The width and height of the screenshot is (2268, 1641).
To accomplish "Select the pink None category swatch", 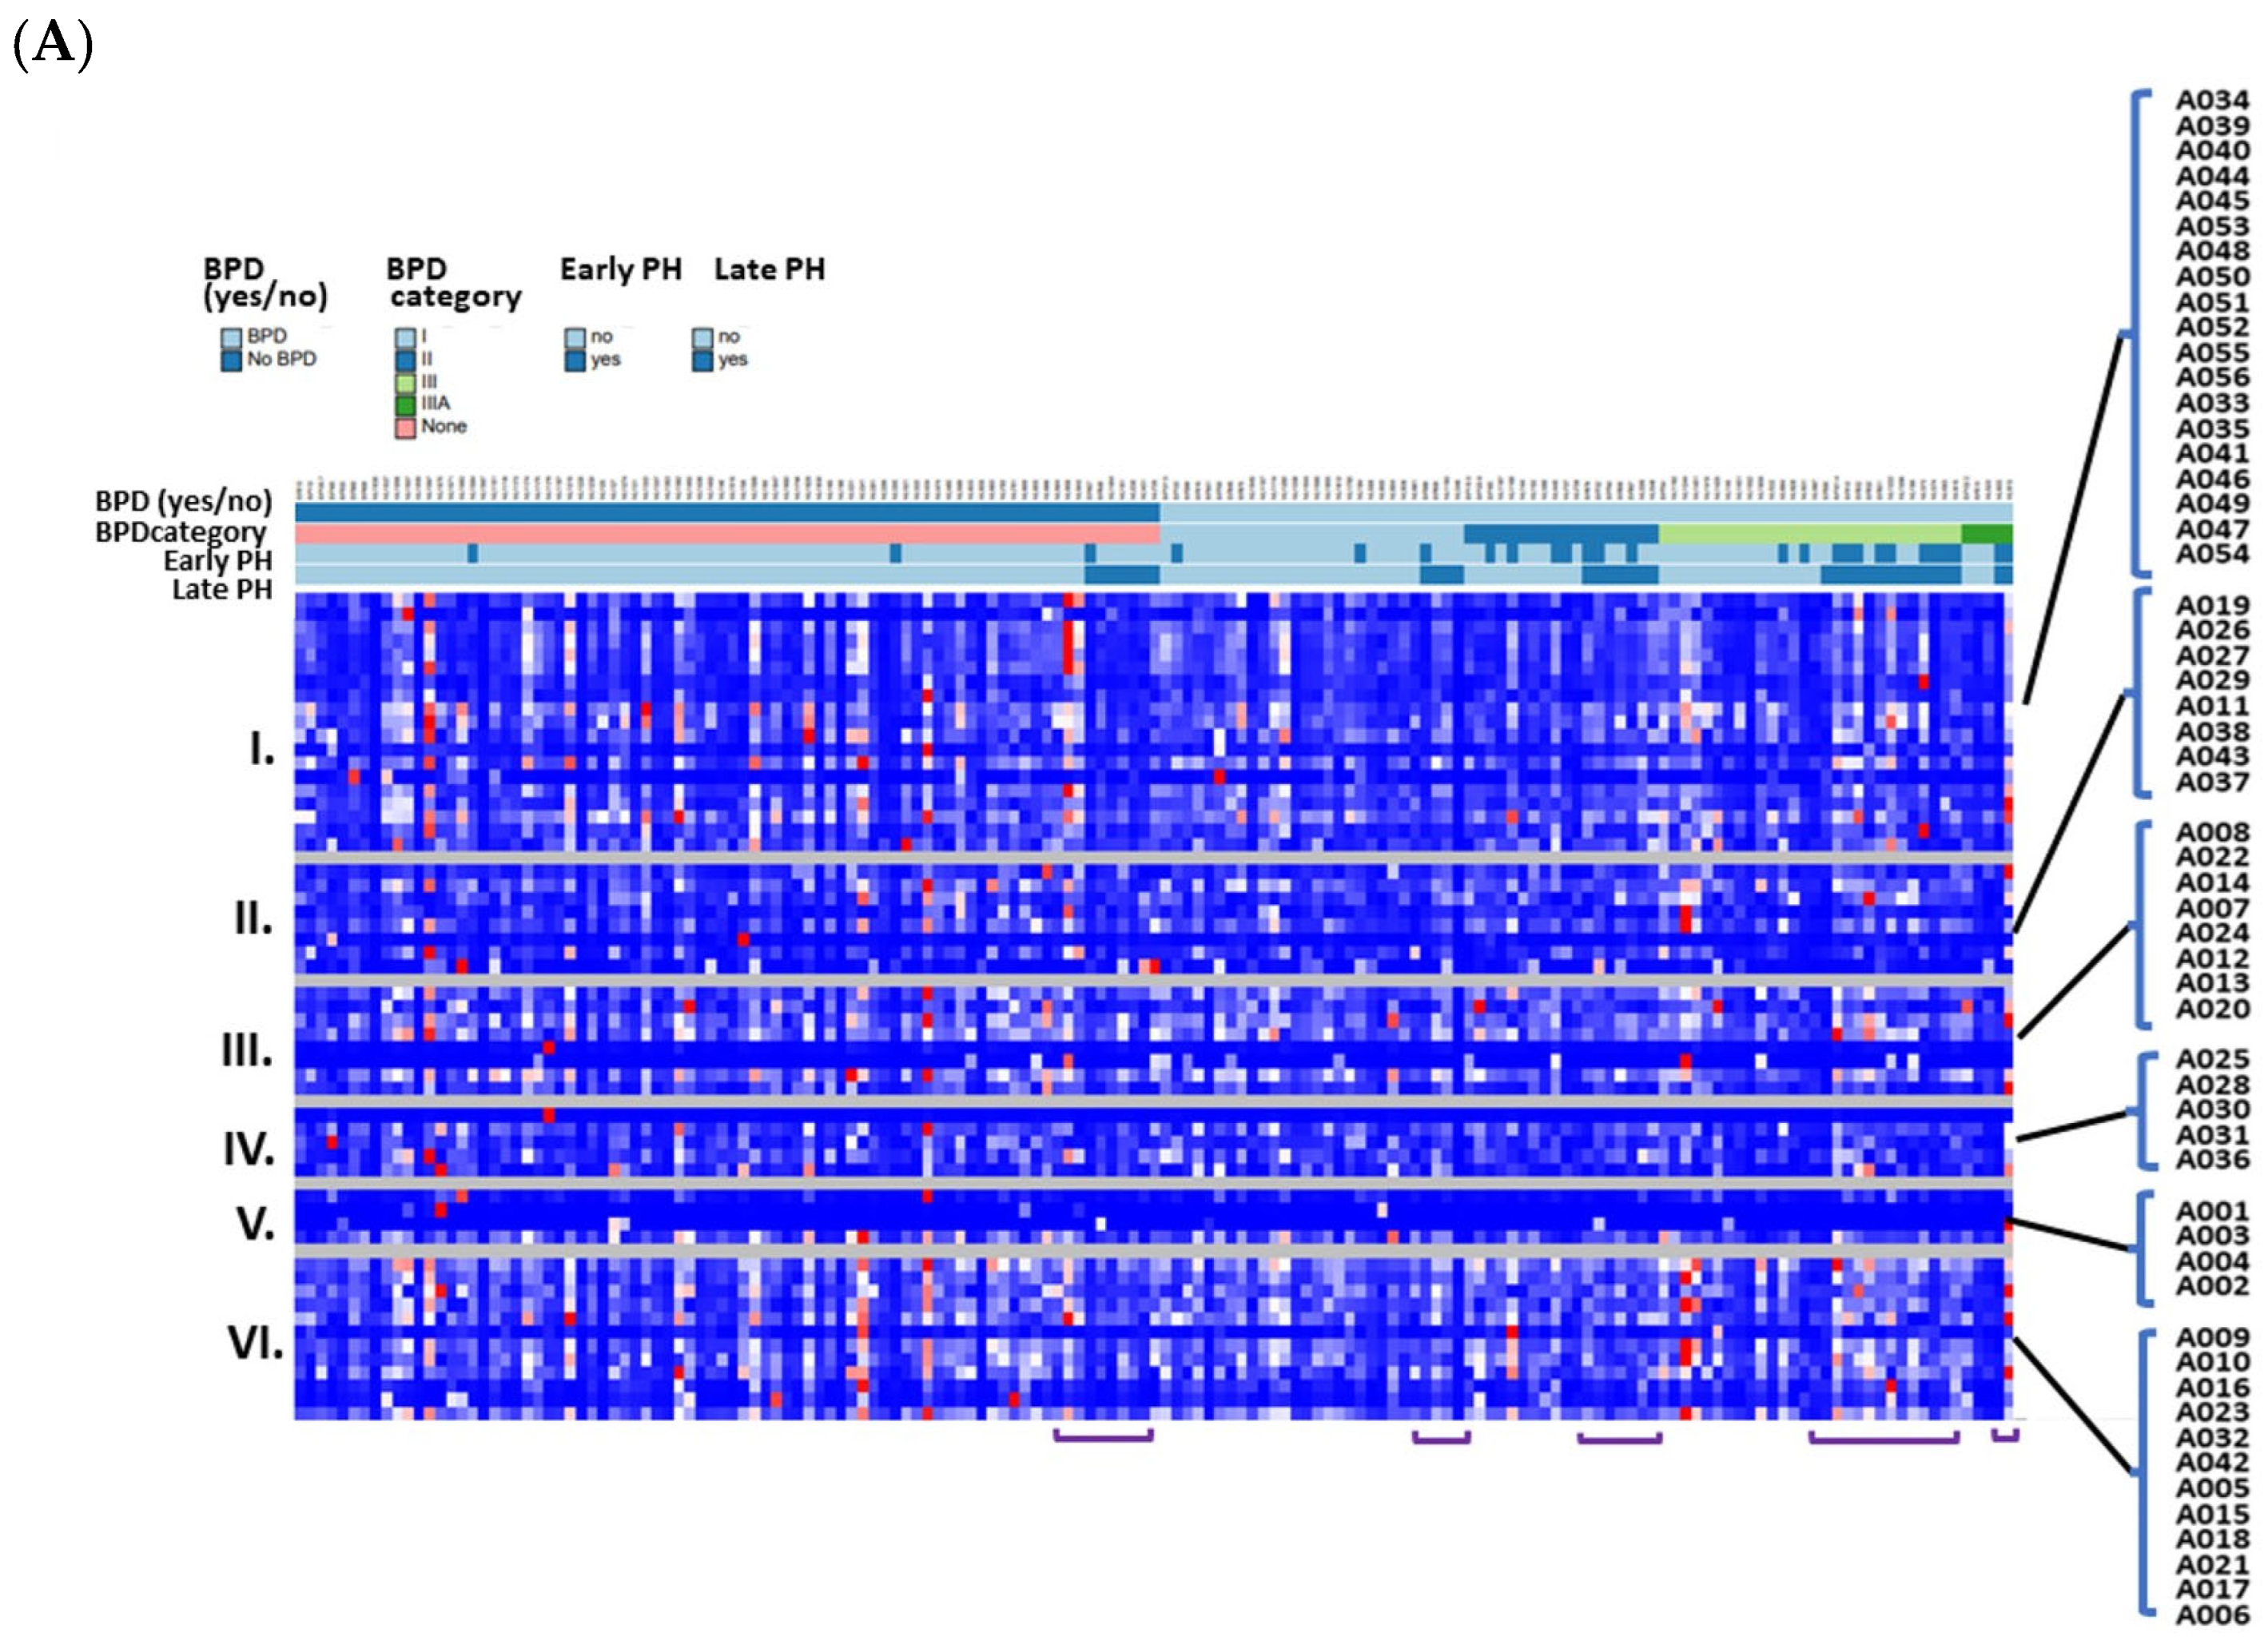I will pyautogui.click(x=405, y=428).
